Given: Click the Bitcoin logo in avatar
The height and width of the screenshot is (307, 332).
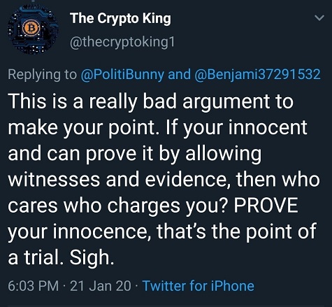Looking at the screenshot, I should point(30,28).
